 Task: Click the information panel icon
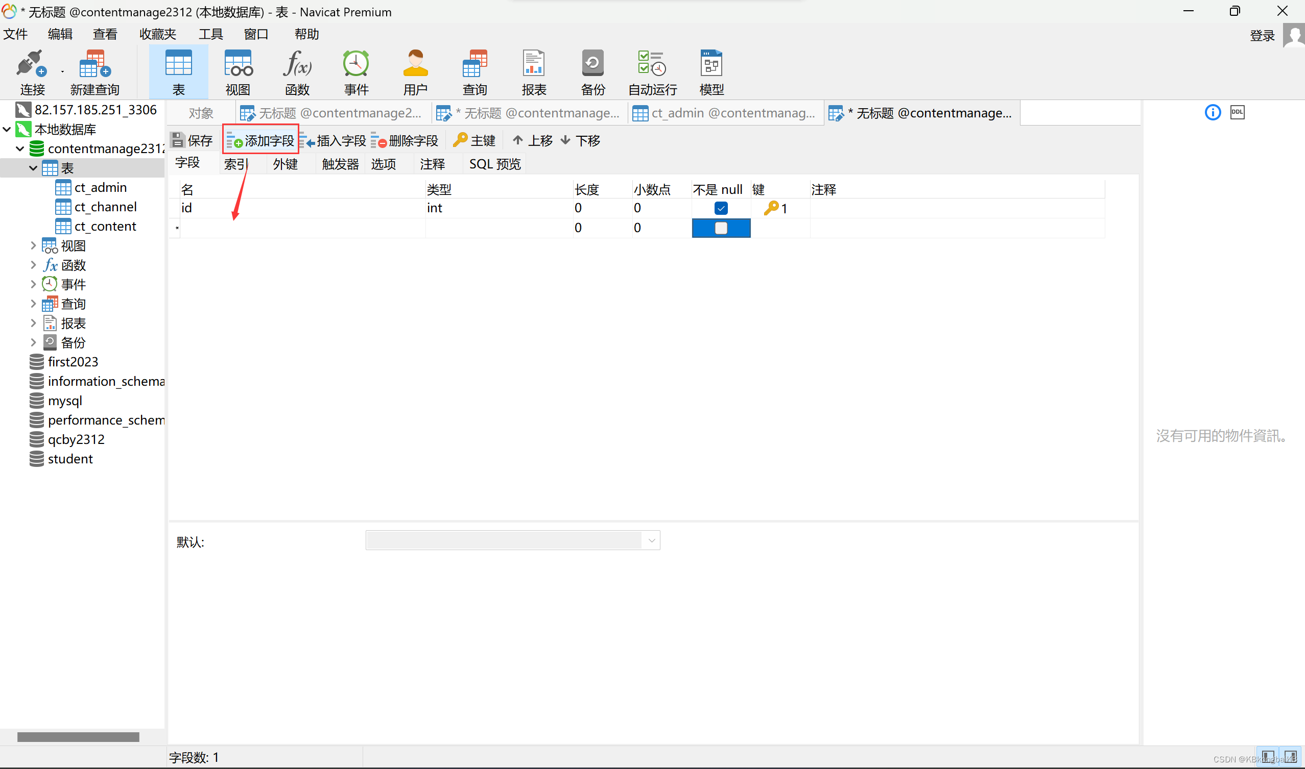click(1212, 112)
